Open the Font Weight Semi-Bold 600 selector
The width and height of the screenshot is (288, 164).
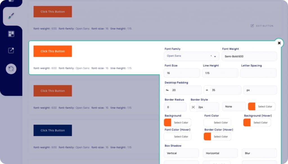(249, 56)
